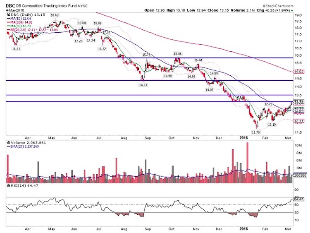This screenshot has width=310, height=233.
Task: Click the 17.37 price annotation
Action: 107,32
